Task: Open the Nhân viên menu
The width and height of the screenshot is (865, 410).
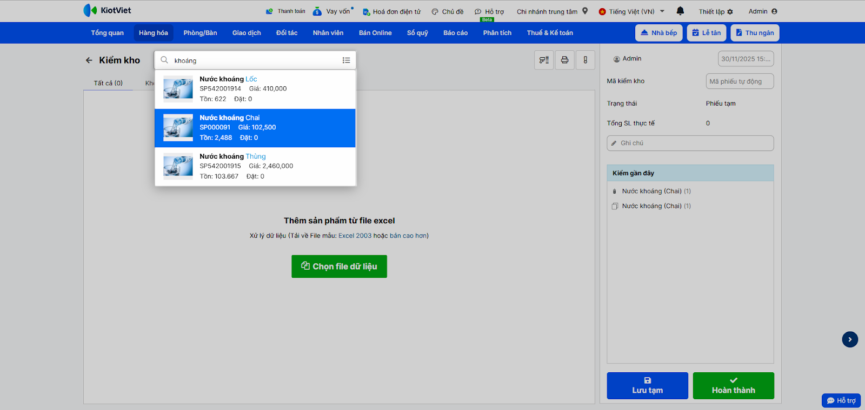Action: click(328, 33)
